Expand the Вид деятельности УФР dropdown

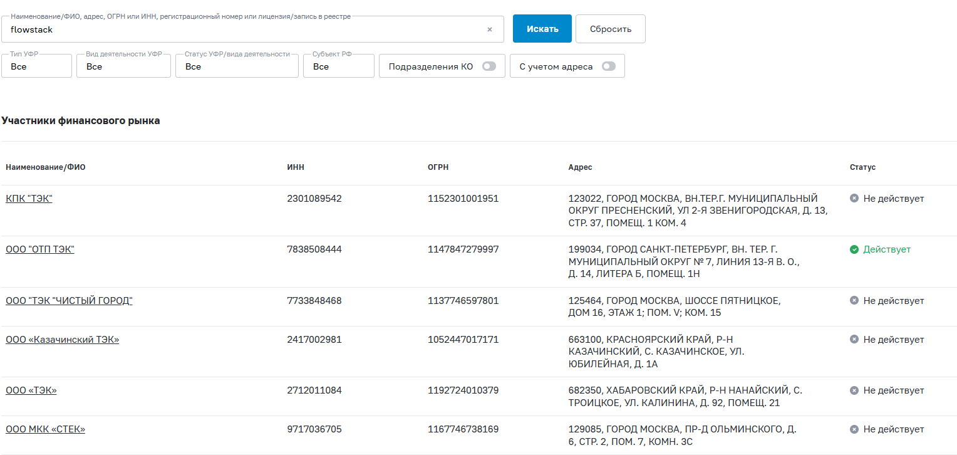click(x=123, y=66)
